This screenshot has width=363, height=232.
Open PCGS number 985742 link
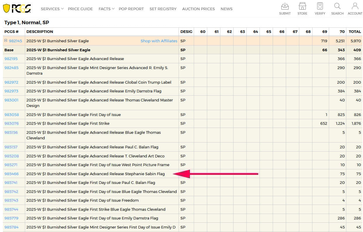[x=11, y=191]
